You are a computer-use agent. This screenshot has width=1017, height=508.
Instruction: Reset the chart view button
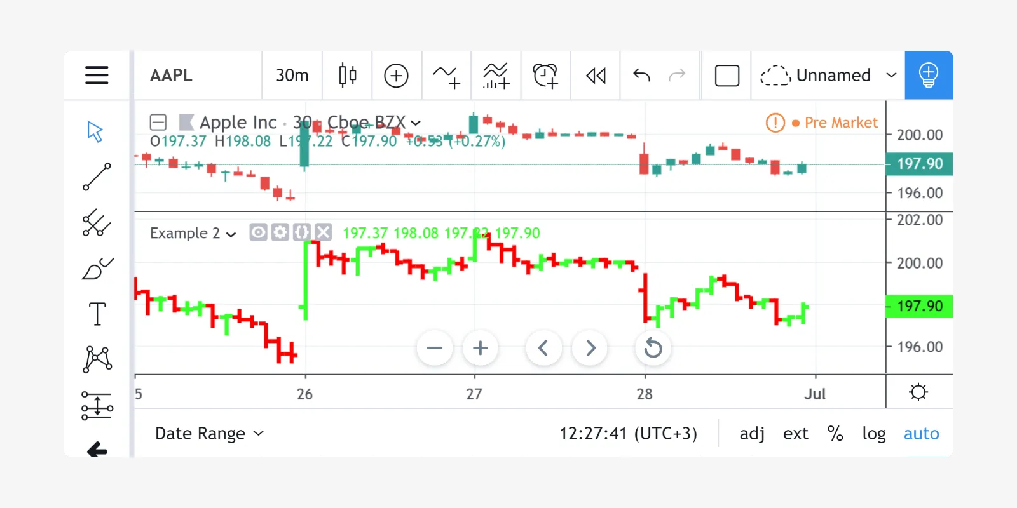tap(653, 348)
